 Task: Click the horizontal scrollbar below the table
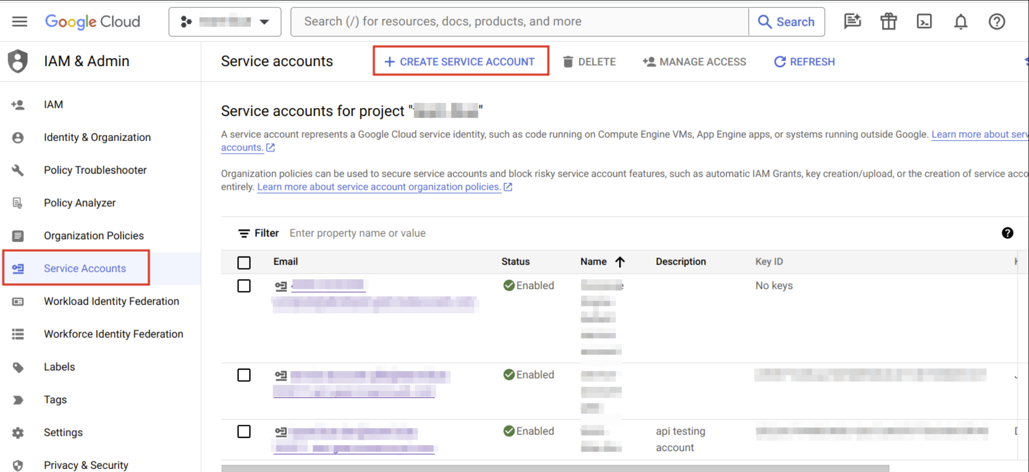[555, 468]
